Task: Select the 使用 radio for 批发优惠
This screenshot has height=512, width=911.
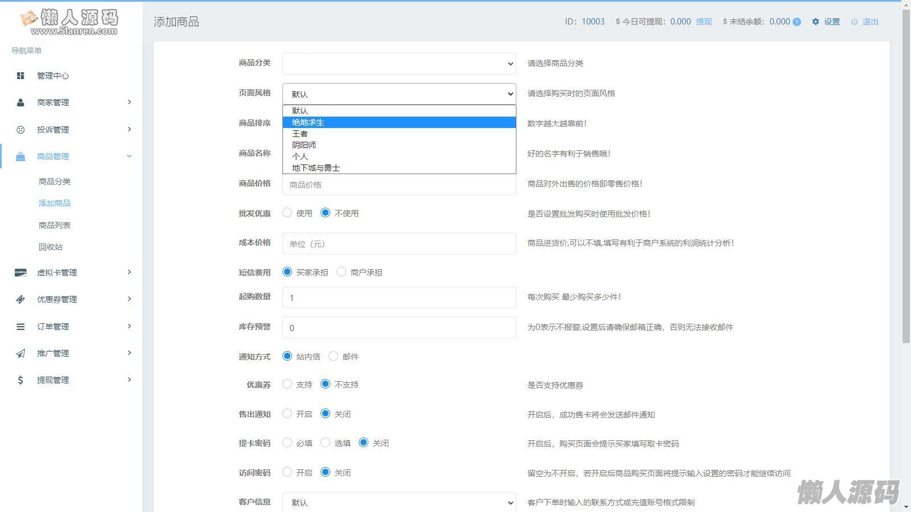Action: (x=288, y=213)
